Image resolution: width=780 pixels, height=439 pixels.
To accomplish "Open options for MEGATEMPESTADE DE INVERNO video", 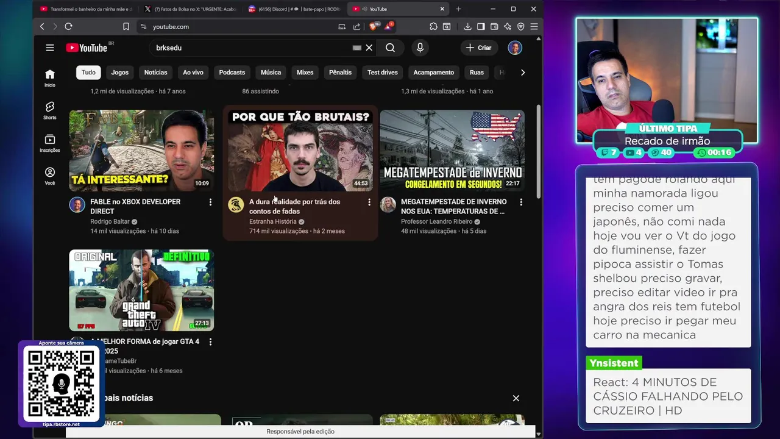I will 521,202.
